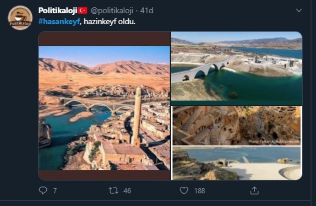The image size is (316, 206).
Task: Click the 41d timestamp
Action: tap(147, 10)
